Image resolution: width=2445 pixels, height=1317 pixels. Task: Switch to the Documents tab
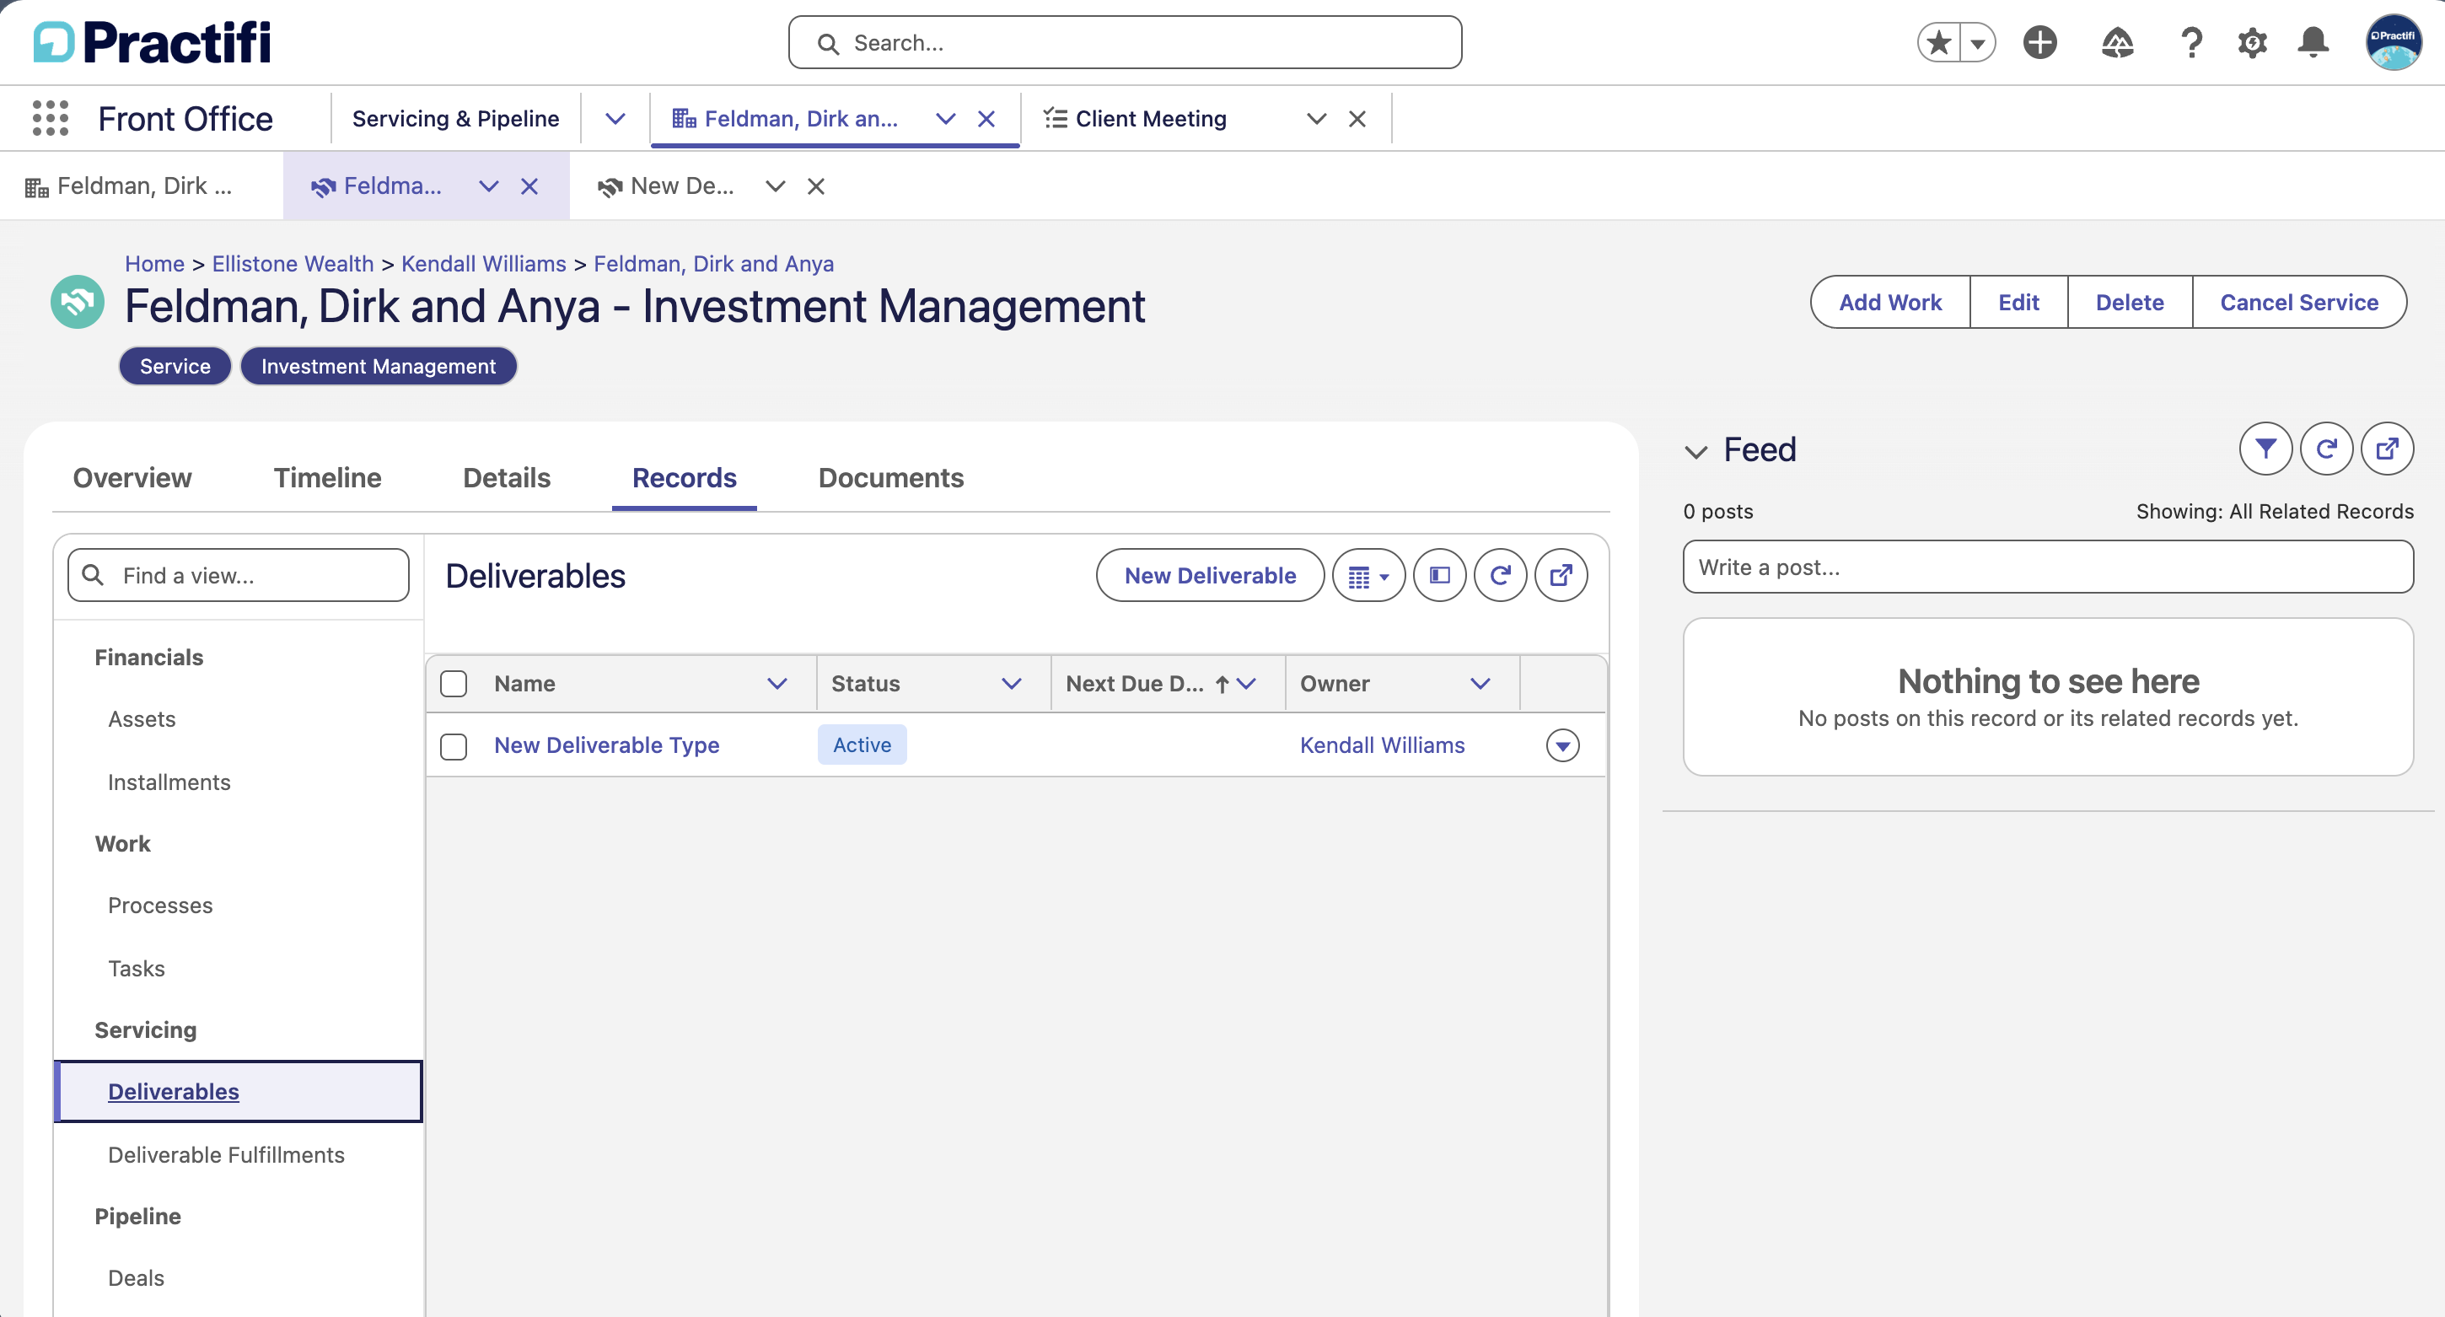pos(891,477)
